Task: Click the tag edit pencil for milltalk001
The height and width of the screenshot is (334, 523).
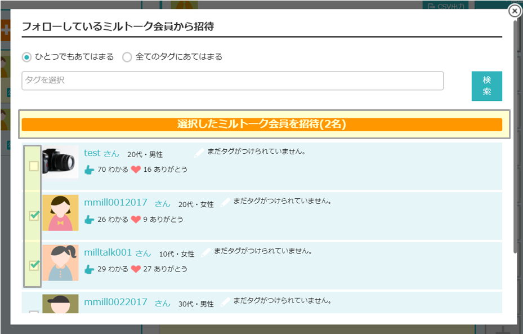Action: pyautogui.click(x=206, y=252)
